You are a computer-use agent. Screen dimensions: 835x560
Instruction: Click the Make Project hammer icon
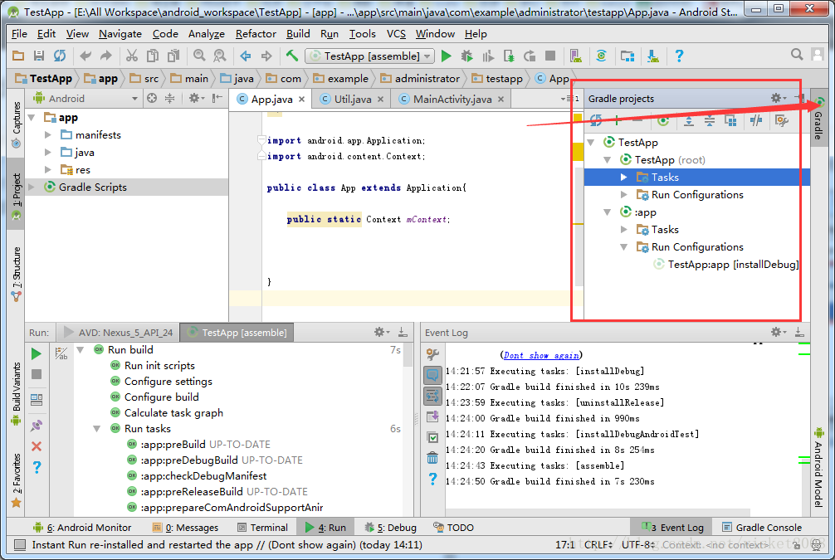coord(292,56)
